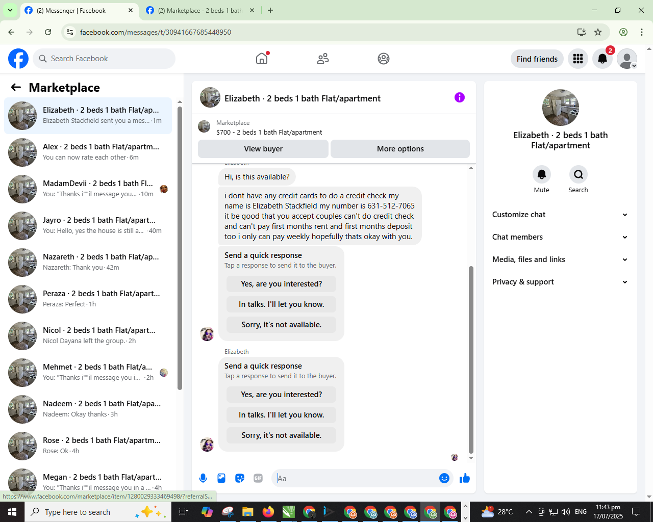Show hidden system tray icons
Viewport: 653px width, 522px height.
(529, 512)
